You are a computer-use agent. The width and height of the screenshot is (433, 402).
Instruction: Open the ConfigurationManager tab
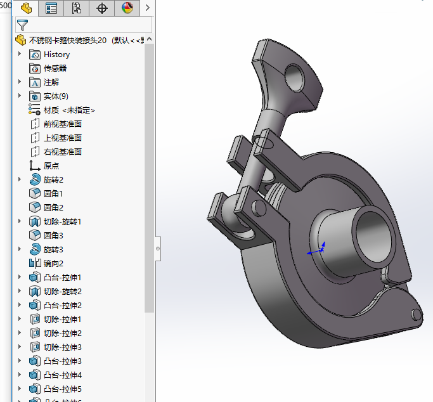[77, 8]
